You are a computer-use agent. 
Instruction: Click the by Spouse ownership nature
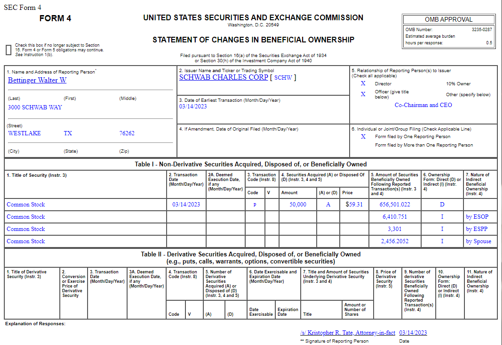[x=478, y=241]
